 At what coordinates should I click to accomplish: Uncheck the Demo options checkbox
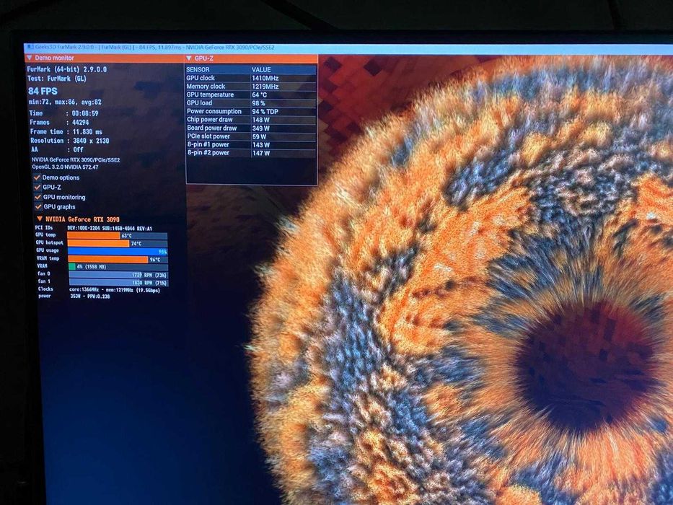38,177
